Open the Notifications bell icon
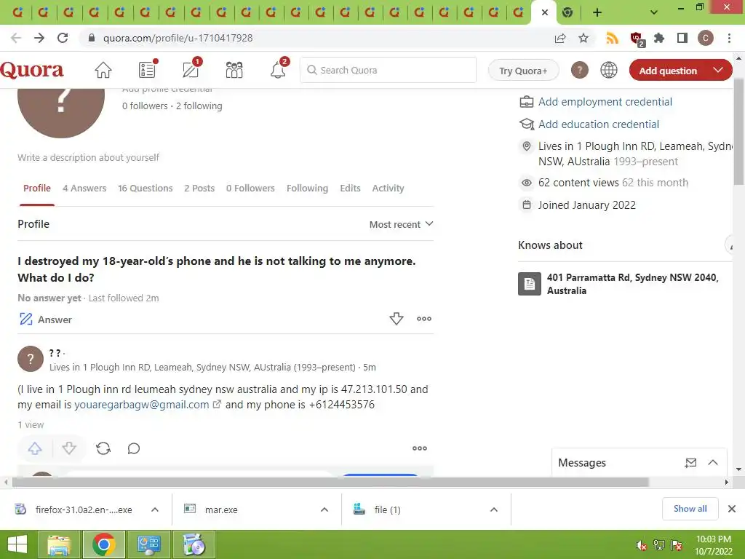745x559 pixels. (x=279, y=69)
